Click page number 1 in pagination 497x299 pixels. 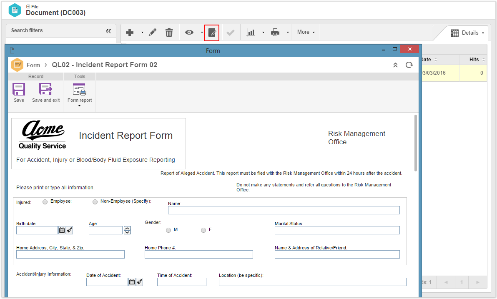pos(462,282)
